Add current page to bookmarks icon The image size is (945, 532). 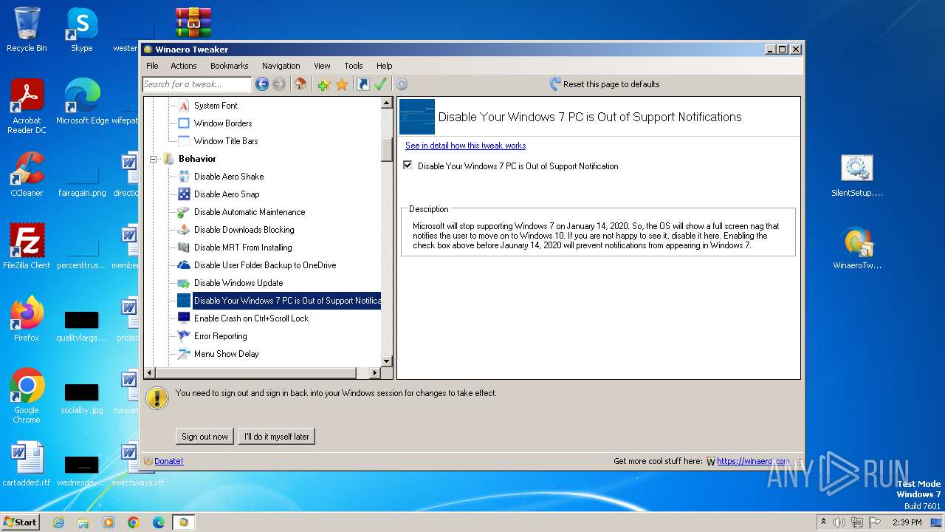click(x=323, y=84)
